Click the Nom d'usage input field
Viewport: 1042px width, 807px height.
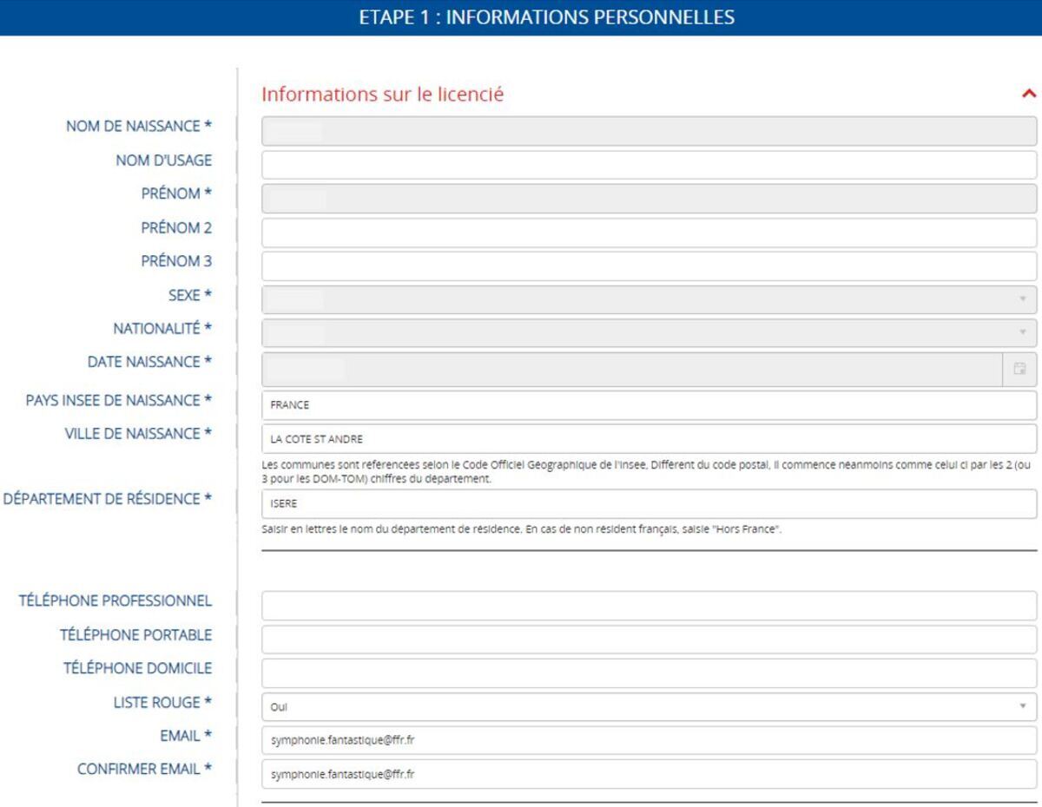pyautogui.click(x=649, y=165)
